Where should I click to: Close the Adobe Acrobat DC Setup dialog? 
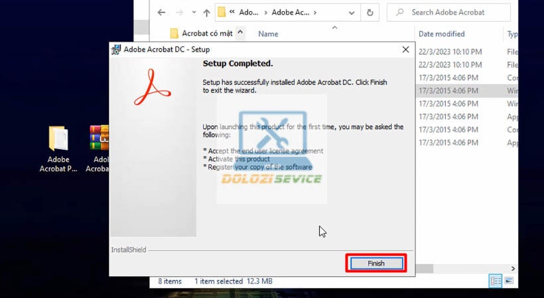pos(405,50)
